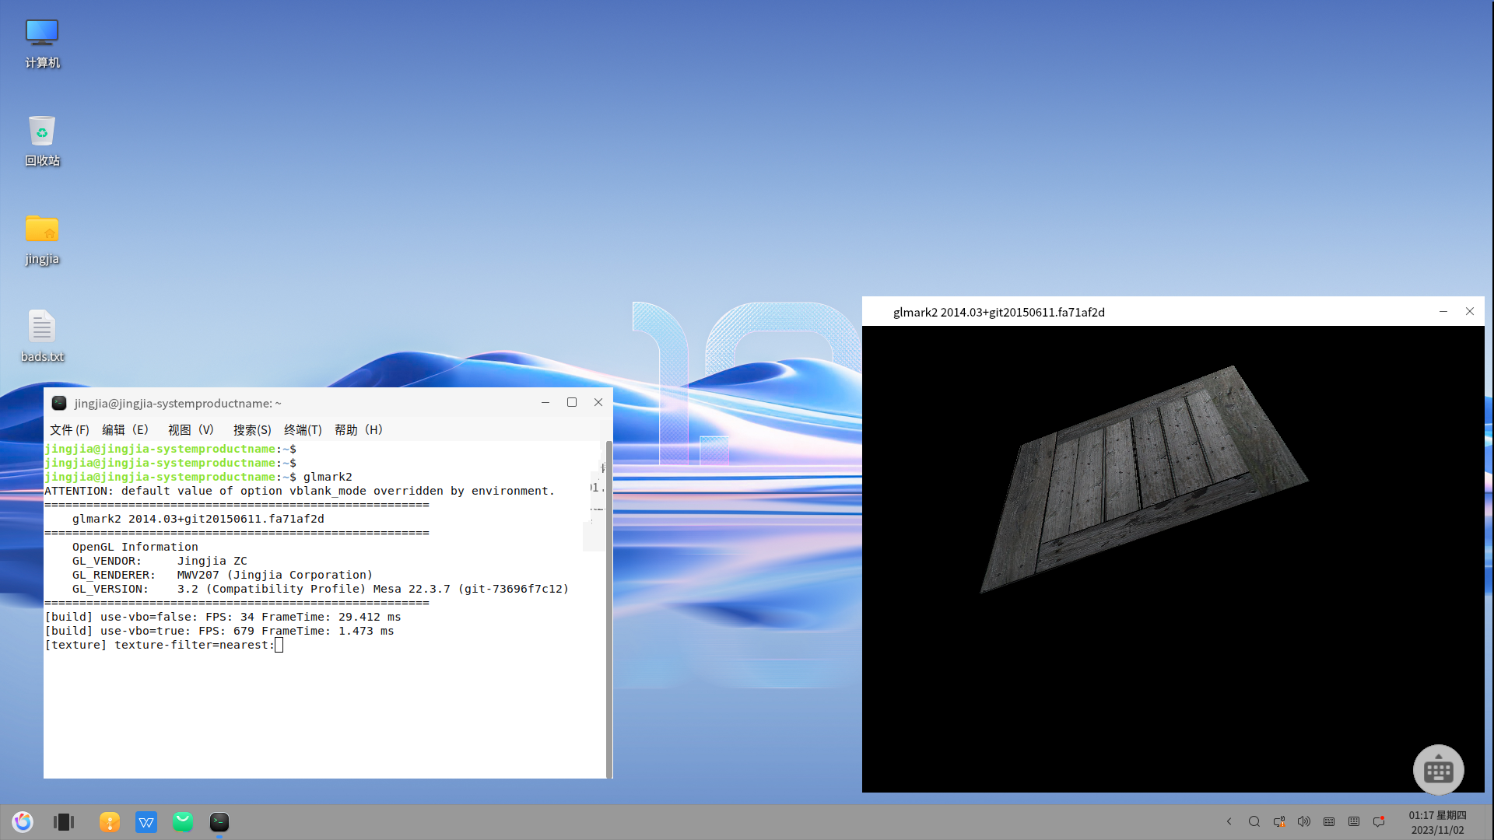Minimize the terminal window
Image resolution: width=1494 pixels, height=840 pixels.
[x=545, y=402]
